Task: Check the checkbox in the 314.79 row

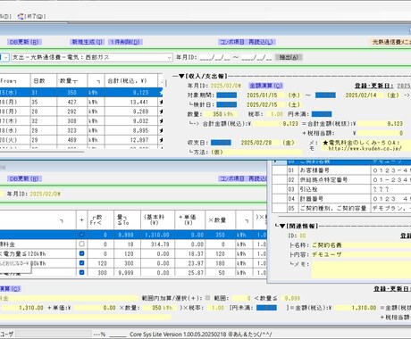Action: point(82,244)
